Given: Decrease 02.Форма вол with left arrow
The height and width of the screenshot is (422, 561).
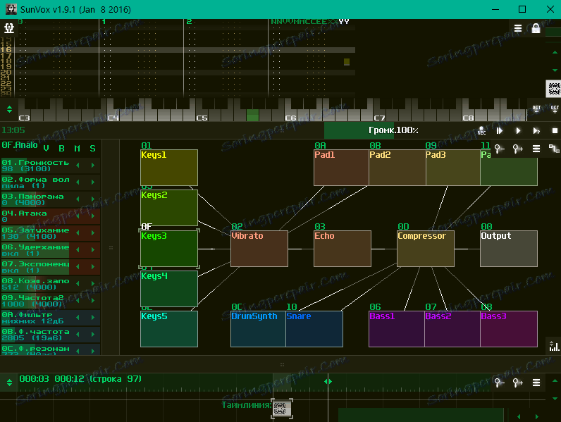Looking at the screenshot, I should pyautogui.click(x=78, y=182).
